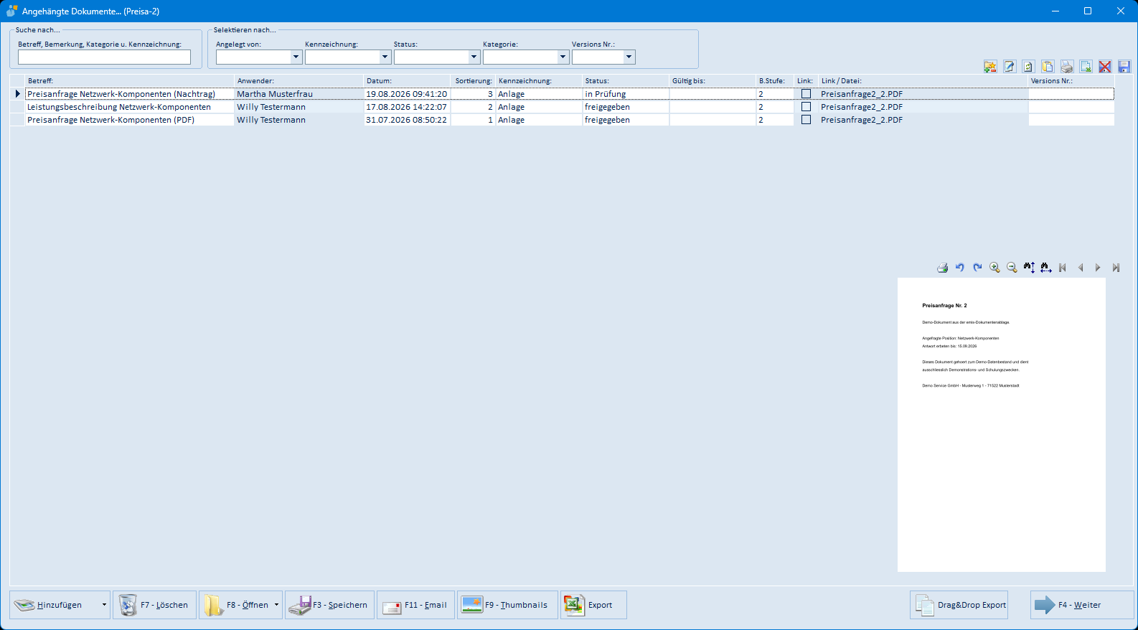Zoom in on the PDF preview
The height and width of the screenshot is (630, 1138).
click(994, 268)
